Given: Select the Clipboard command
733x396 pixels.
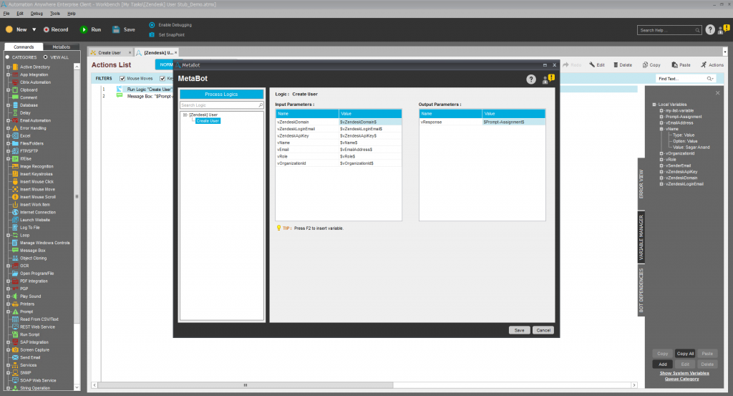Looking at the screenshot, I should [x=29, y=90].
